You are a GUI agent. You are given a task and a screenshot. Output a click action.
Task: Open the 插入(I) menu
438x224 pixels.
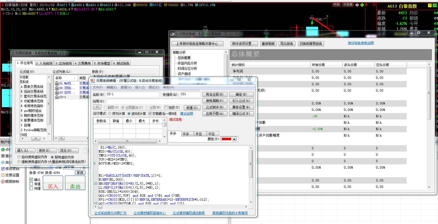[x=140, y=87]
